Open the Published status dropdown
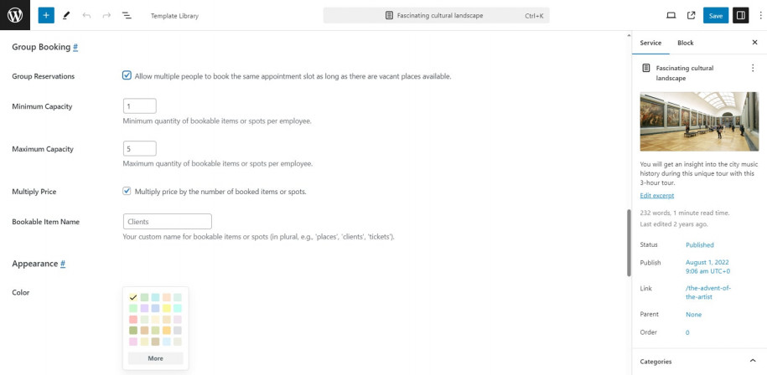This screenshot has width=767, height=375. 700,245
